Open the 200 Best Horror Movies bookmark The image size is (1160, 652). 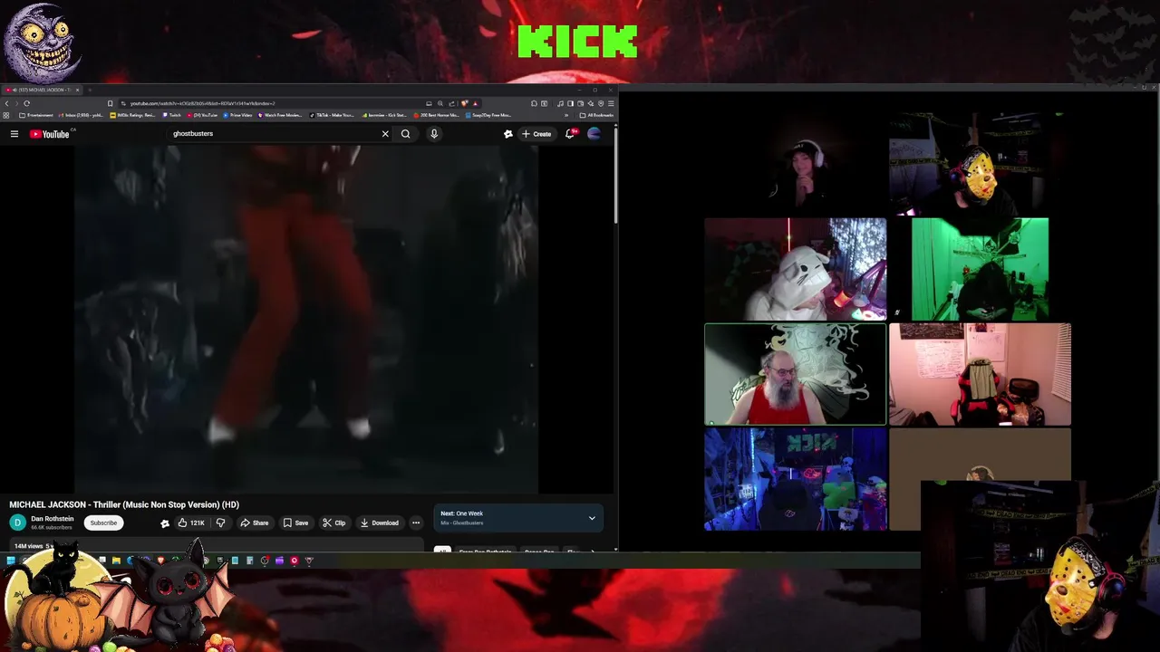[437, 115]
